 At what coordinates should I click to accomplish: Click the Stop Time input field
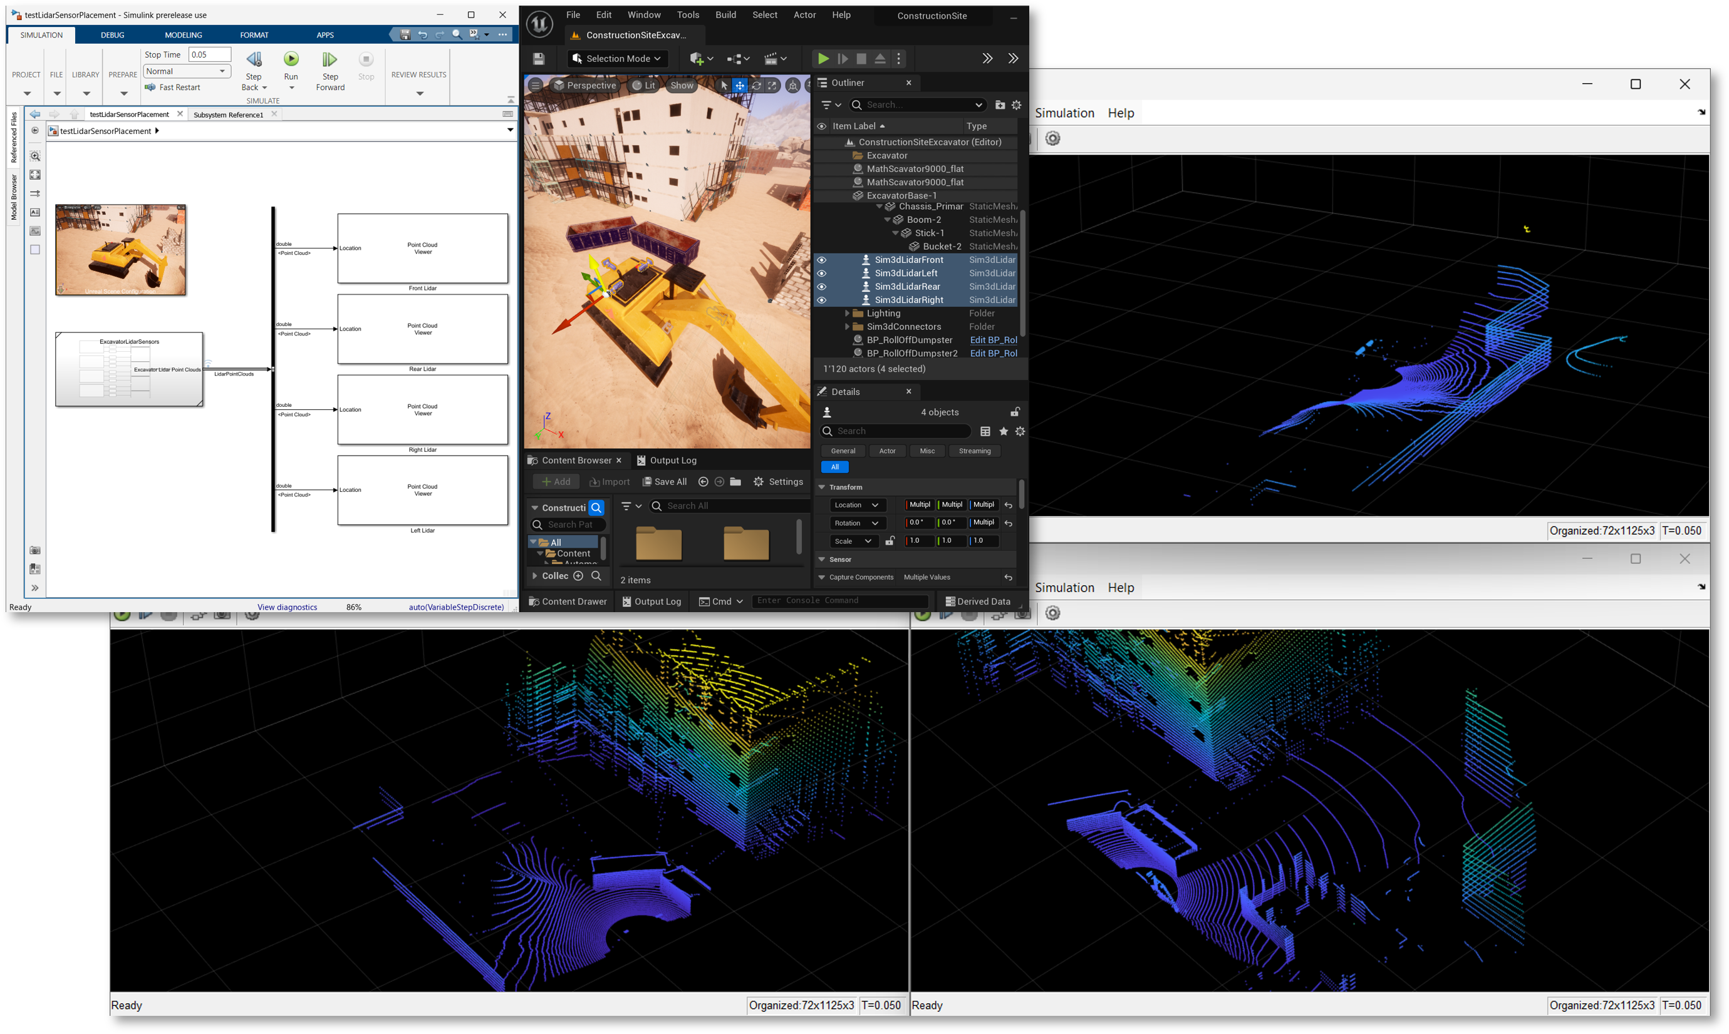coord(209,54)
